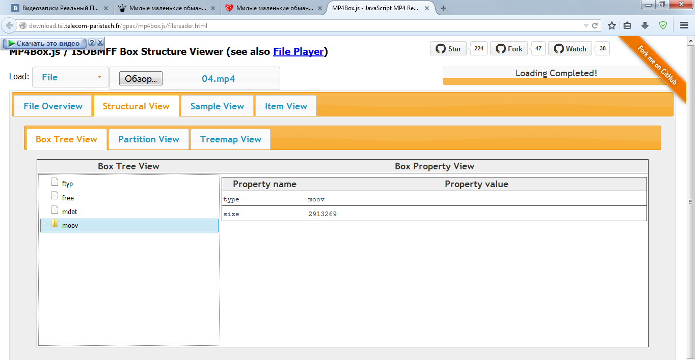This screenshot has height=360, width=699.
Task: Select the file icon beside free
Action: pyautogui.click(x=55, y=196)
